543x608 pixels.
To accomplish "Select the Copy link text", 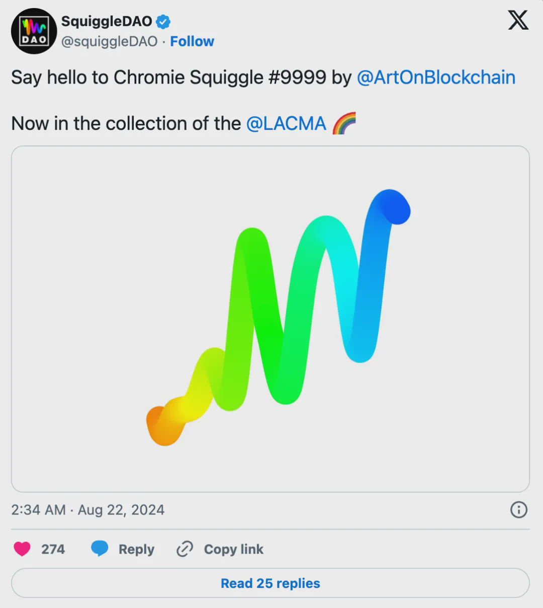I will click(x=233, y=549).
